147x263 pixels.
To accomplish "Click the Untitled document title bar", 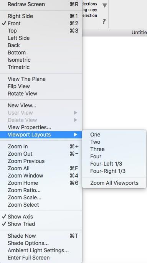I will point(115,32).
